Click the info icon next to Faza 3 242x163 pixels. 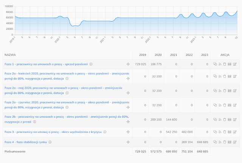[105, 132]
